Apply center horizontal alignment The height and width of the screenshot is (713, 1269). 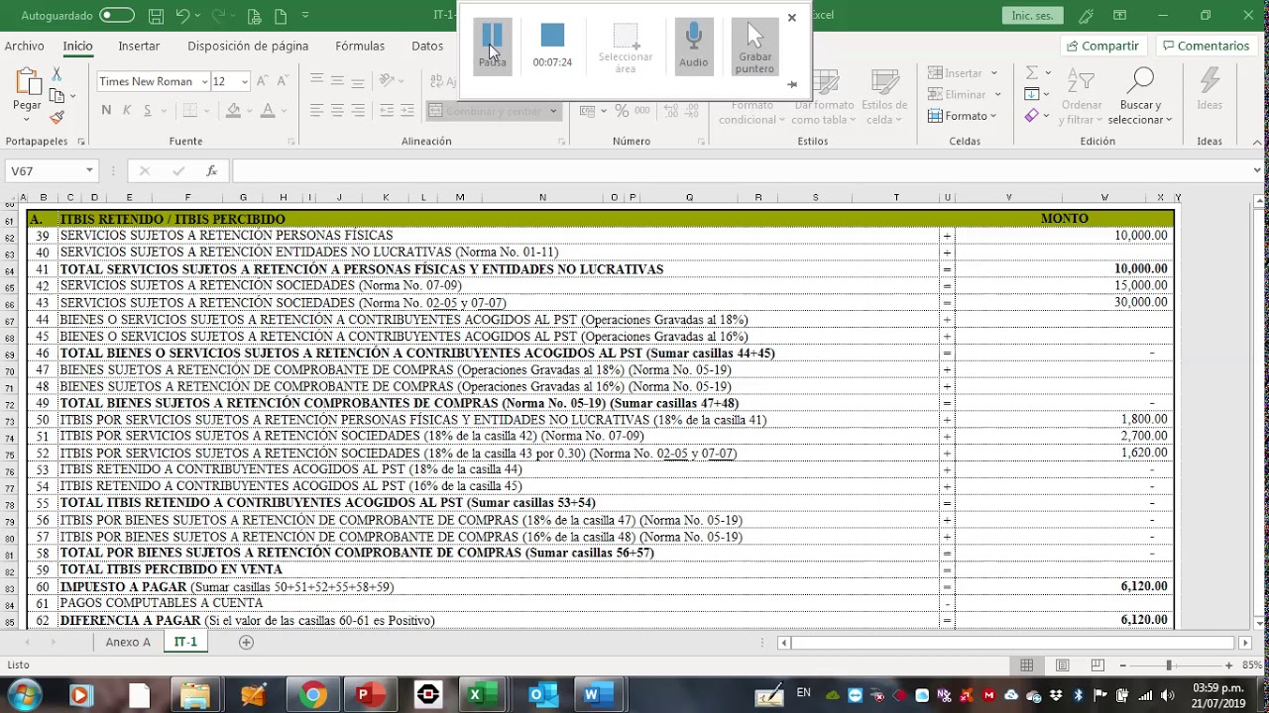click(337, 111)
